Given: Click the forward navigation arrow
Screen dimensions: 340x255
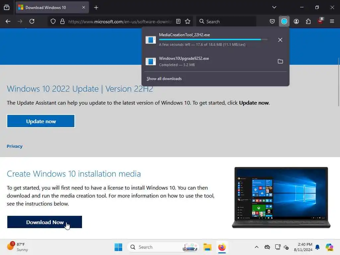Looking at the screenshot, I should [20, 21].
